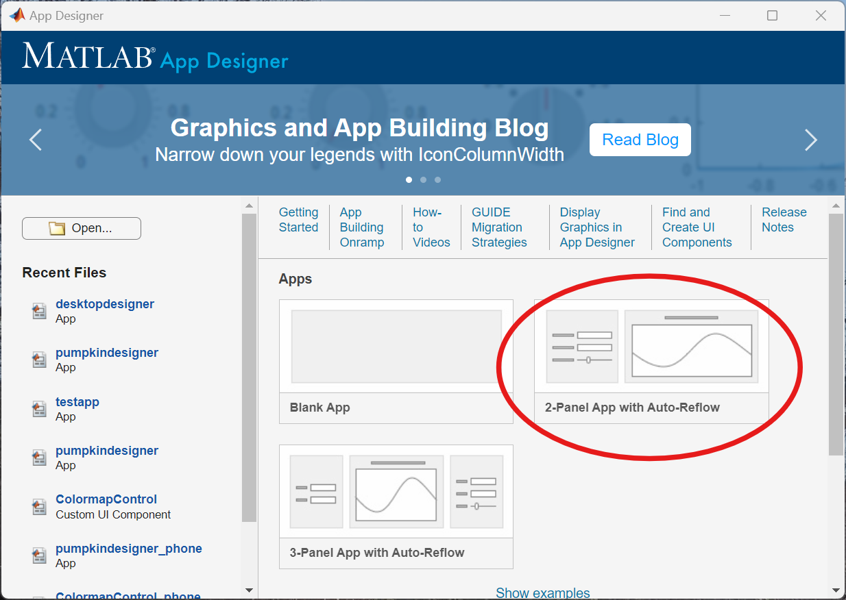
Task: Click the desktopdesigner app file icon
Action: coord(39,312)
